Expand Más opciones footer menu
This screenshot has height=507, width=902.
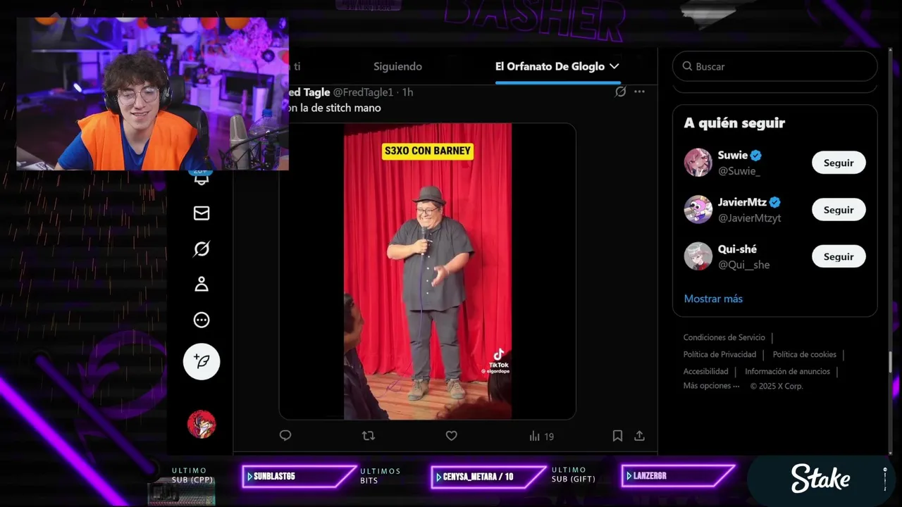coord(711,386)
